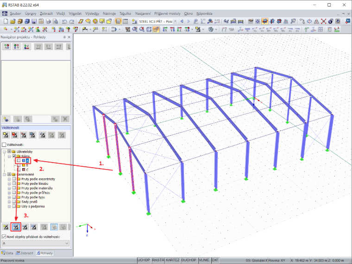Toggle the KARTEZ status bar button
352x264 pixels.
click(172, 260)
